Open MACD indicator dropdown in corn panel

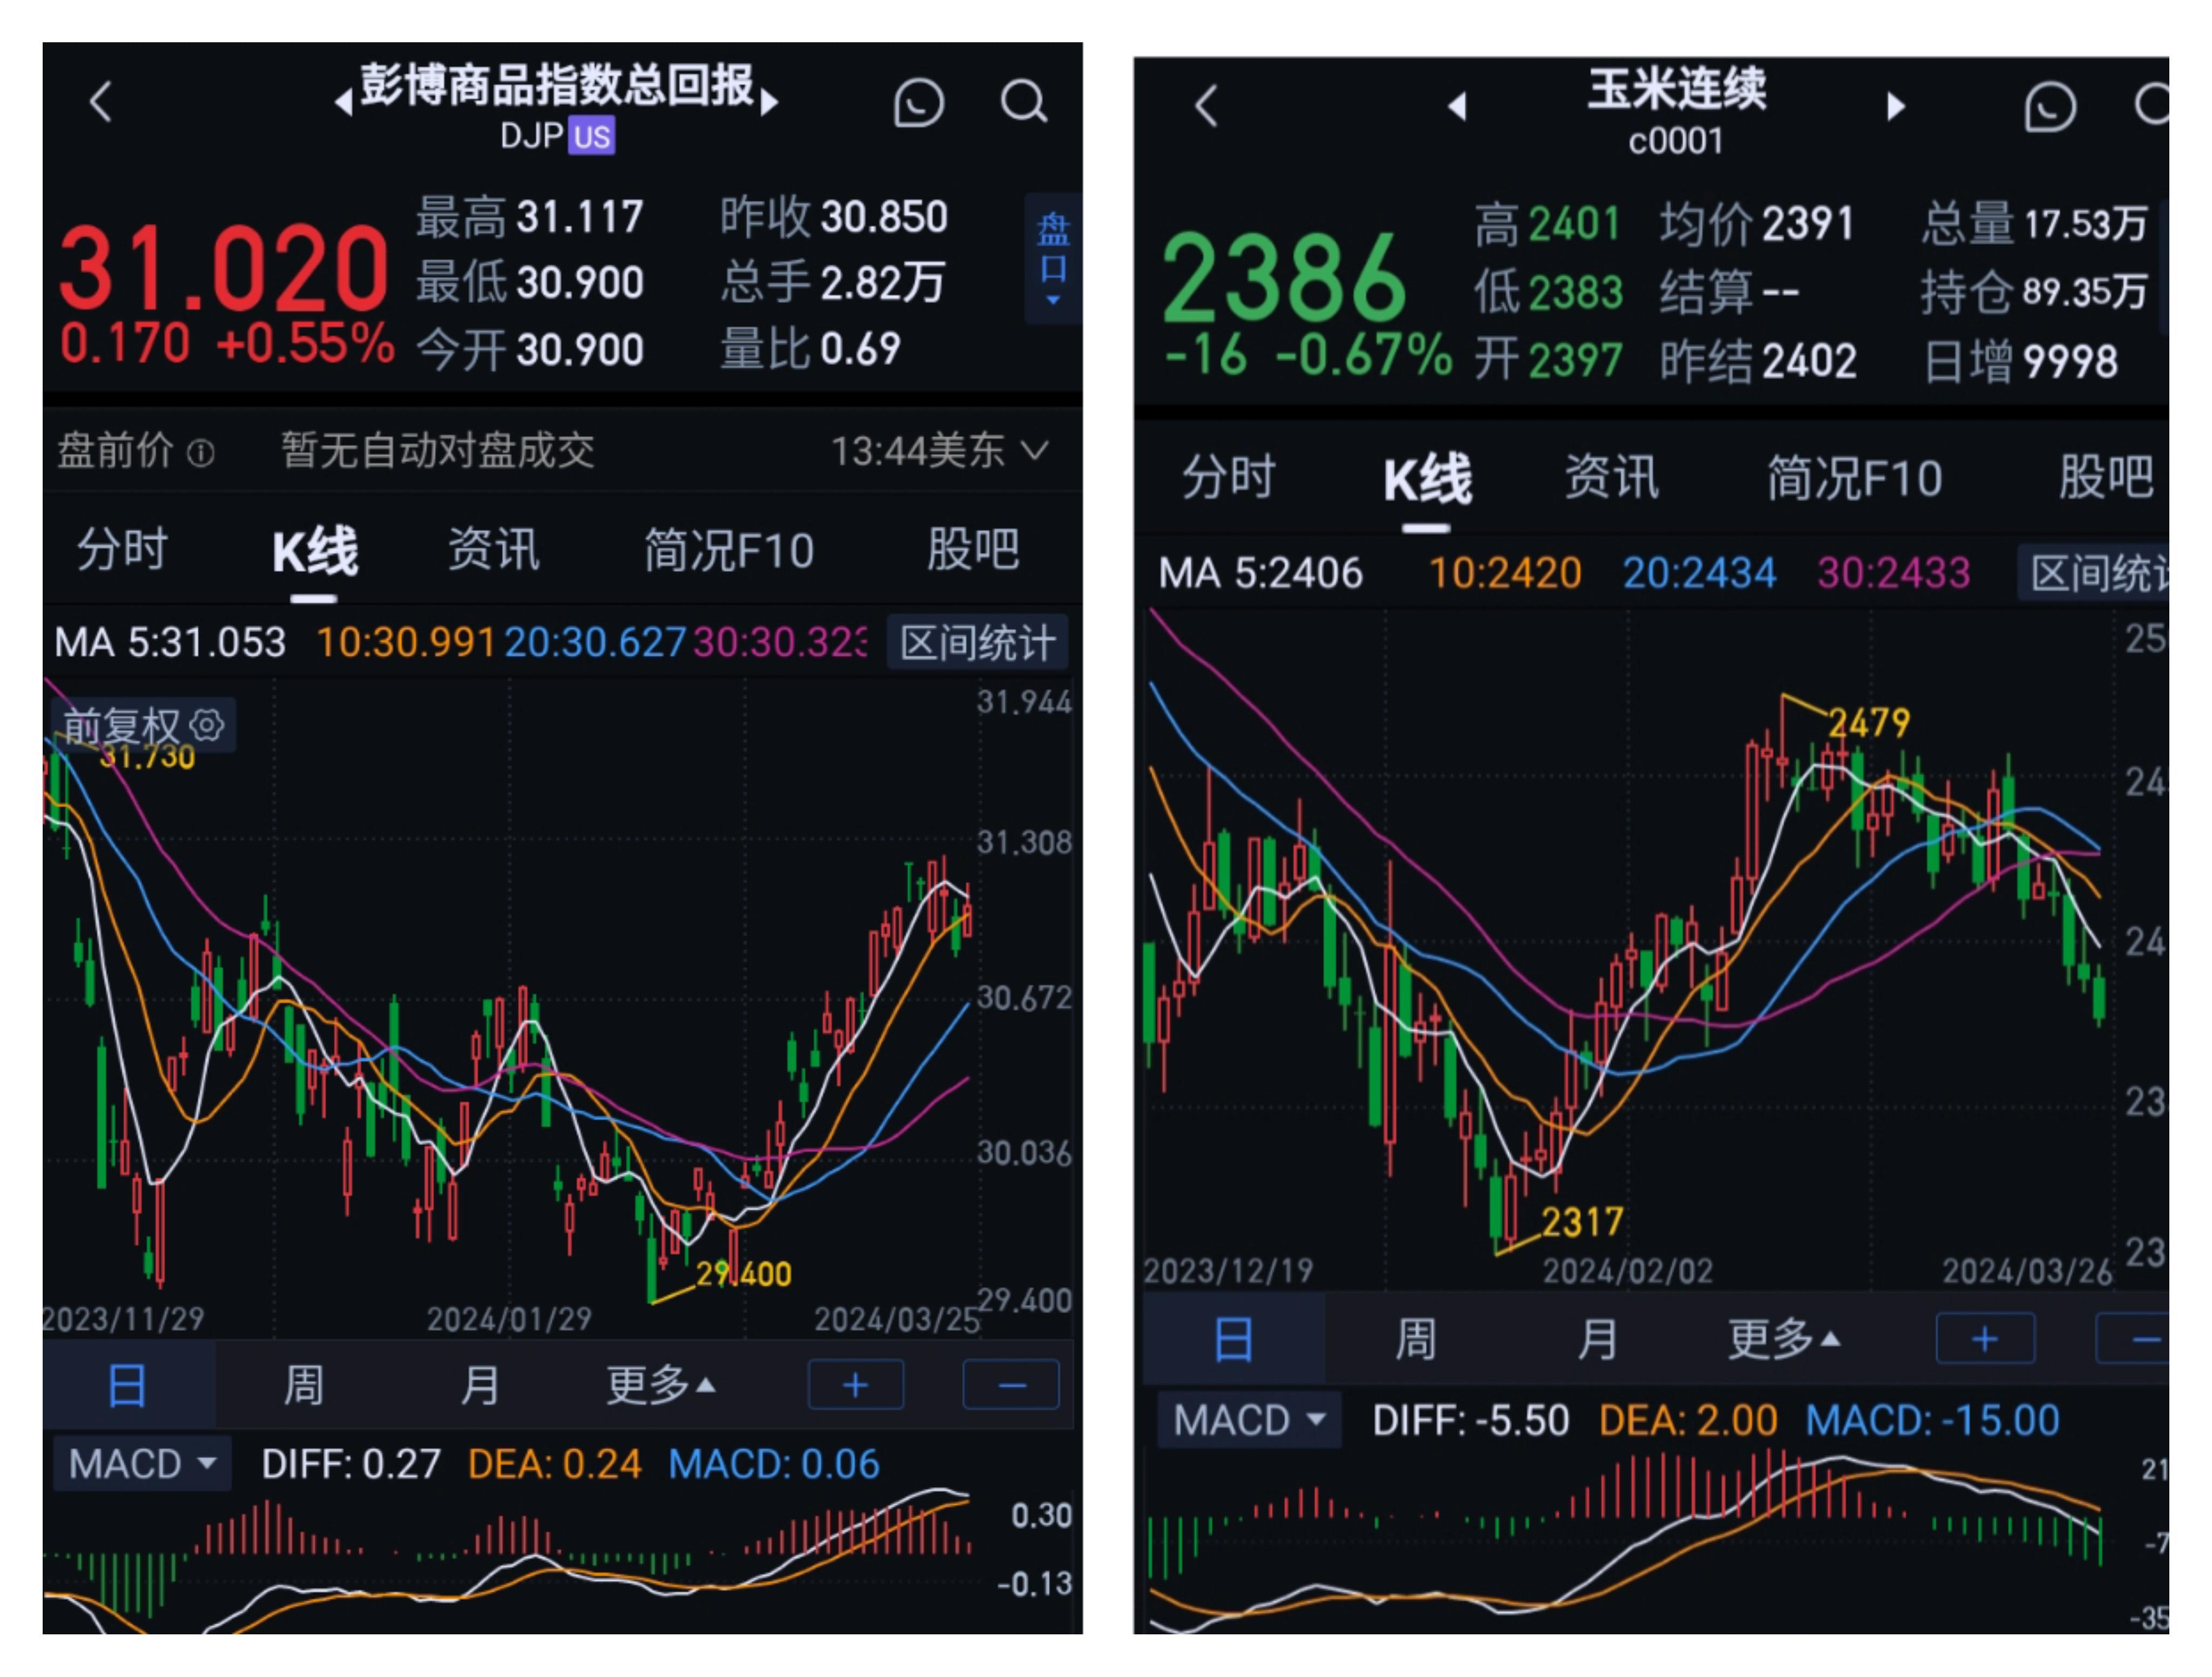pyautogui.click(x=1248, y=1420)
